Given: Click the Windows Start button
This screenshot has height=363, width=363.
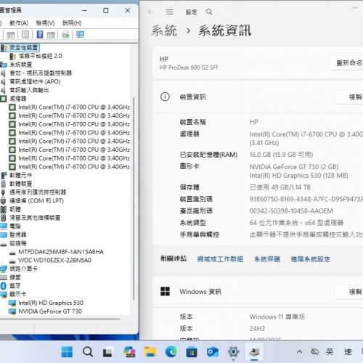Looking at the screenshot, I should 67,351.
